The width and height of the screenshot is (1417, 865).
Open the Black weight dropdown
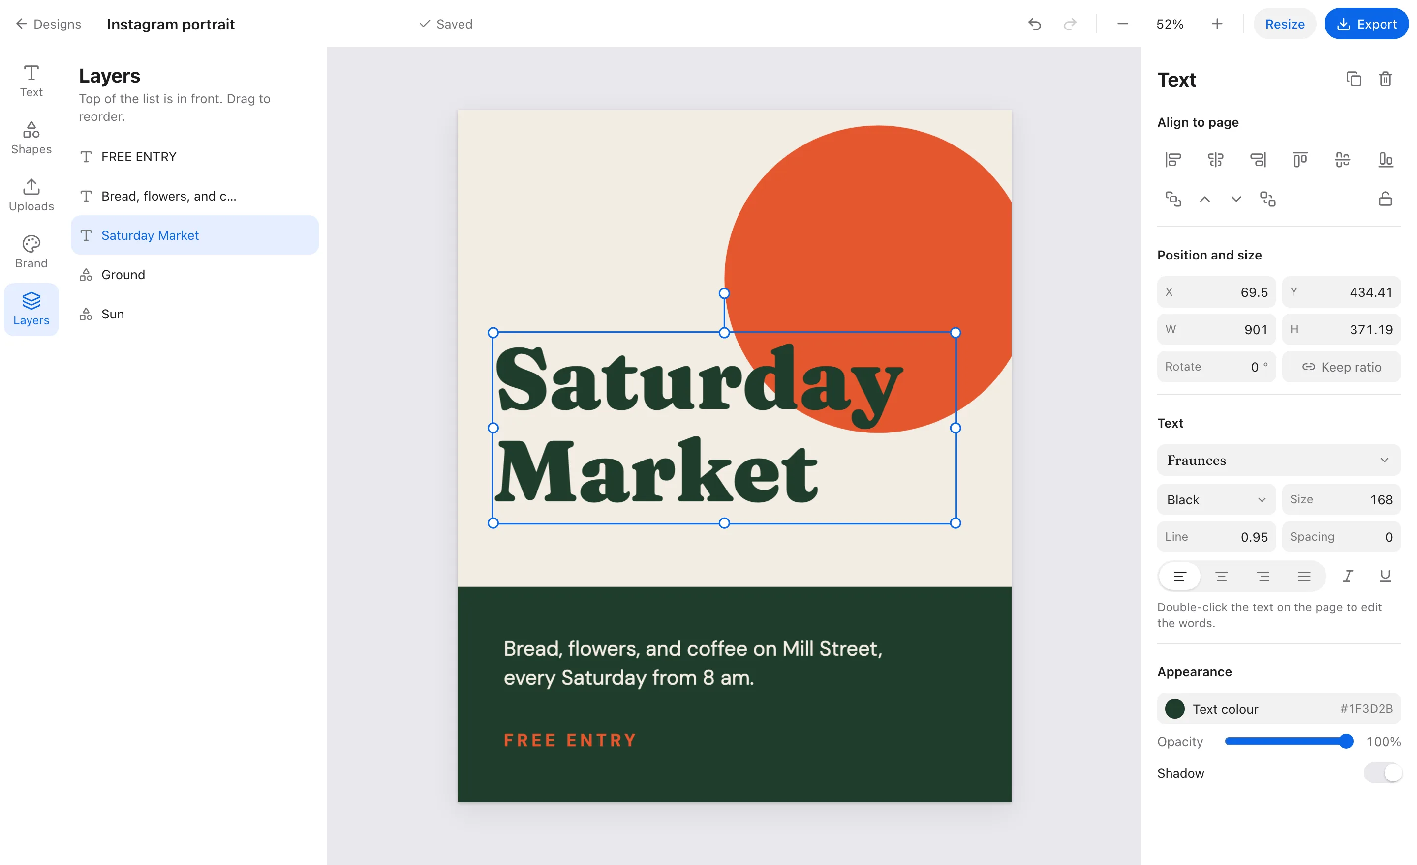coord(1216,500)
